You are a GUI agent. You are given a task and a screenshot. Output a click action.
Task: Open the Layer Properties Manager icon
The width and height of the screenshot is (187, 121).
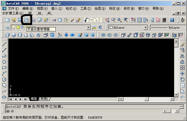(8, 27)
